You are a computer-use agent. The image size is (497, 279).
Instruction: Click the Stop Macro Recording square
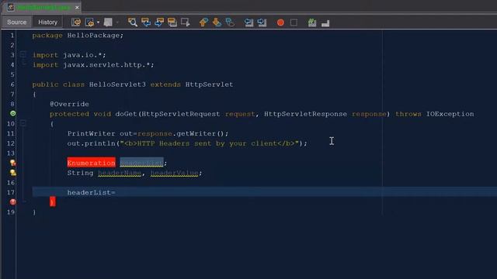click(x=294, y=22)
